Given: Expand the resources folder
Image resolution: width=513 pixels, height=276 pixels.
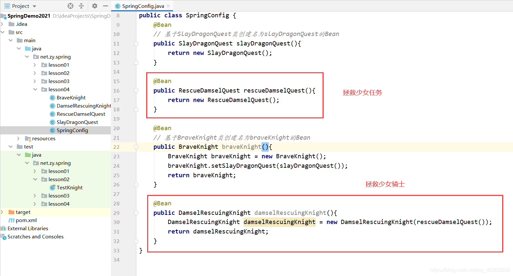Looking at the screenshot, I should 19,138.
